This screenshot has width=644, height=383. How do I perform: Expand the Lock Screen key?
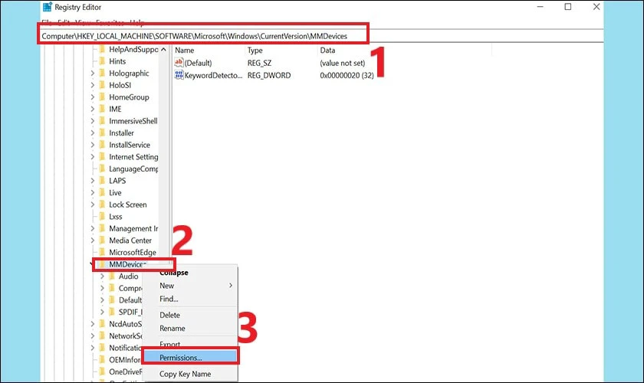[x=93, y=204]
